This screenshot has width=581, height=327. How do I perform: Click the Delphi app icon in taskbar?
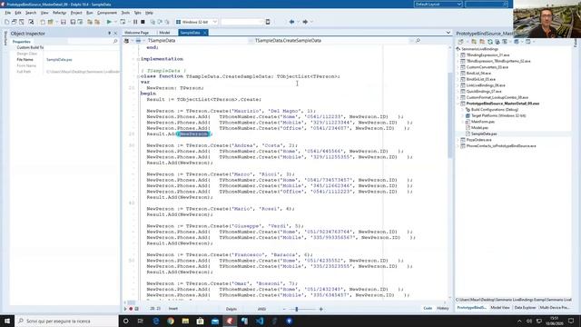click(230, 321)
